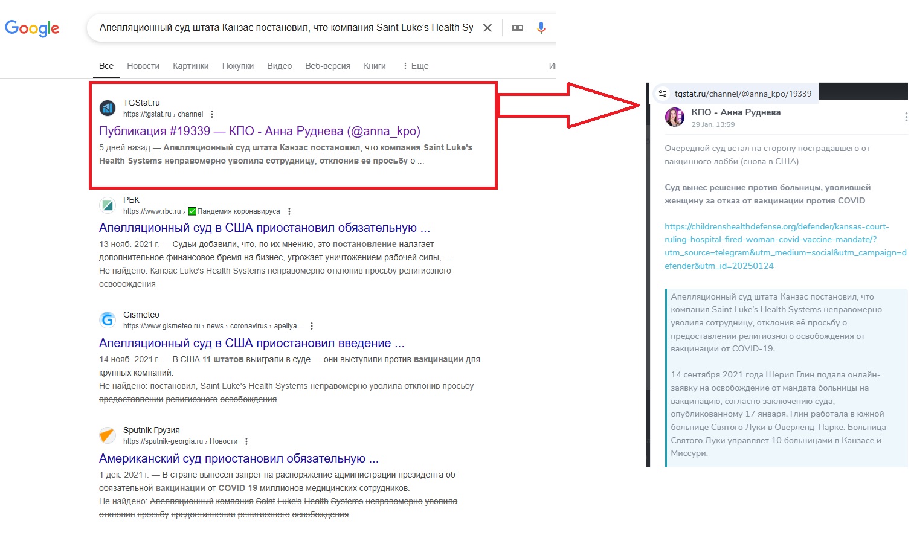Open the on-screen keyboard input tool

(x=517, y=28)
